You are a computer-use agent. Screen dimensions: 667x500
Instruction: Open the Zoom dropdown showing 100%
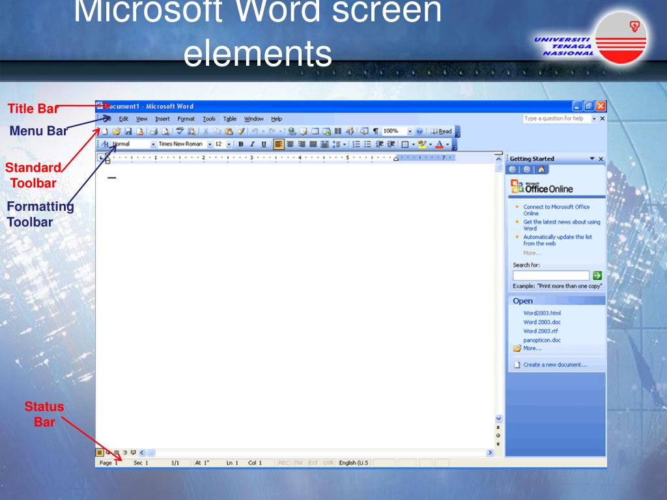coord(410,132)
